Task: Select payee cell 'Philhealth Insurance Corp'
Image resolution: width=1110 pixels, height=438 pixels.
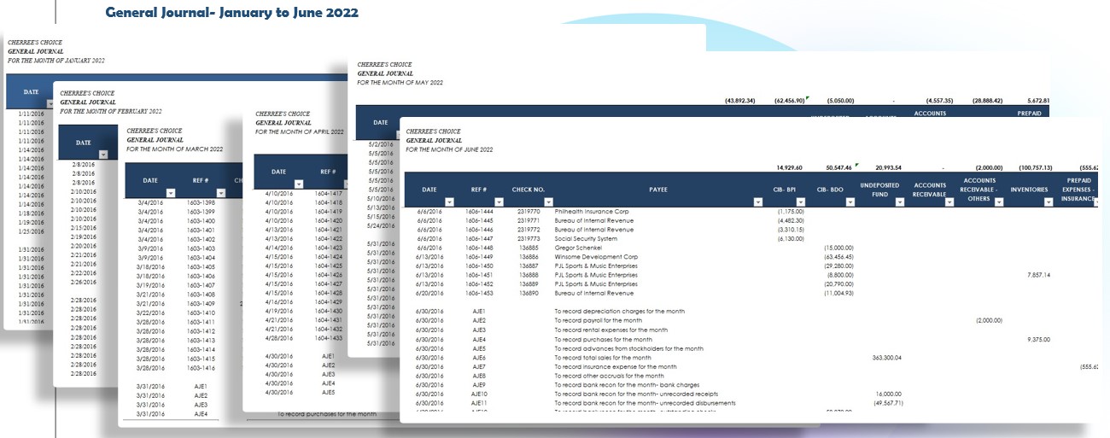Action: [x=592, y=211]
